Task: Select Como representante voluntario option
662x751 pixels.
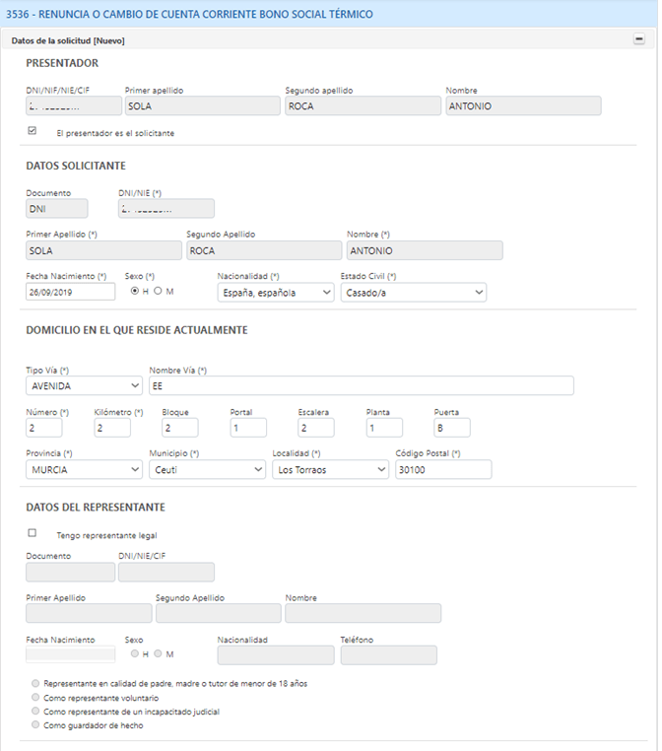Action: point(36,697)
